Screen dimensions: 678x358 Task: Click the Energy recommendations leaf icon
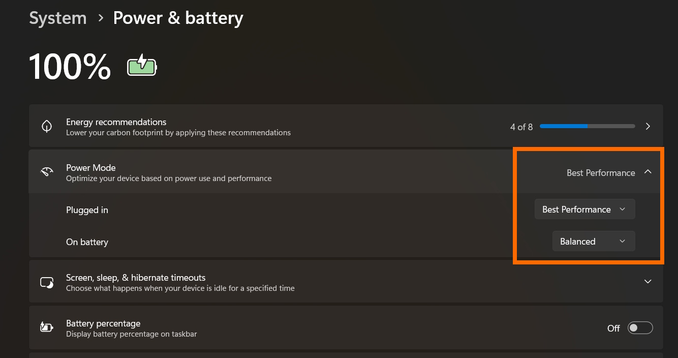point(47,127)
